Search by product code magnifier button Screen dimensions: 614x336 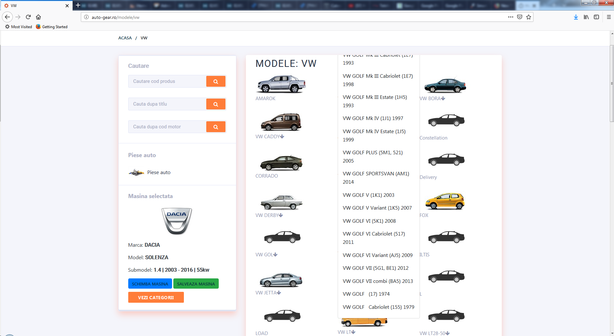tap(216, 81)
